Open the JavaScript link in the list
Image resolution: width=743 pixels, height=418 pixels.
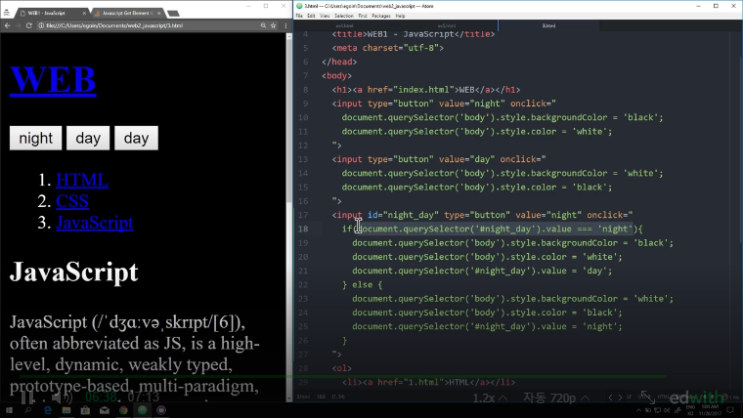tap(95, 223)
